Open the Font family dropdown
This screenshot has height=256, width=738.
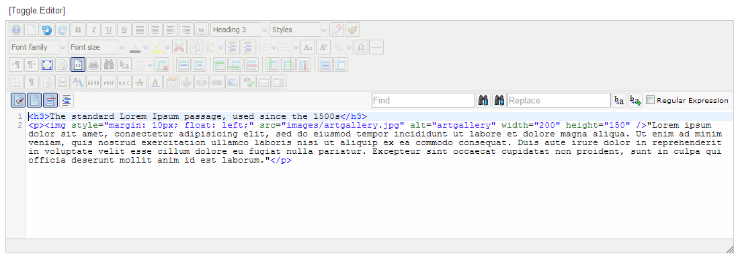coord(38,47)
